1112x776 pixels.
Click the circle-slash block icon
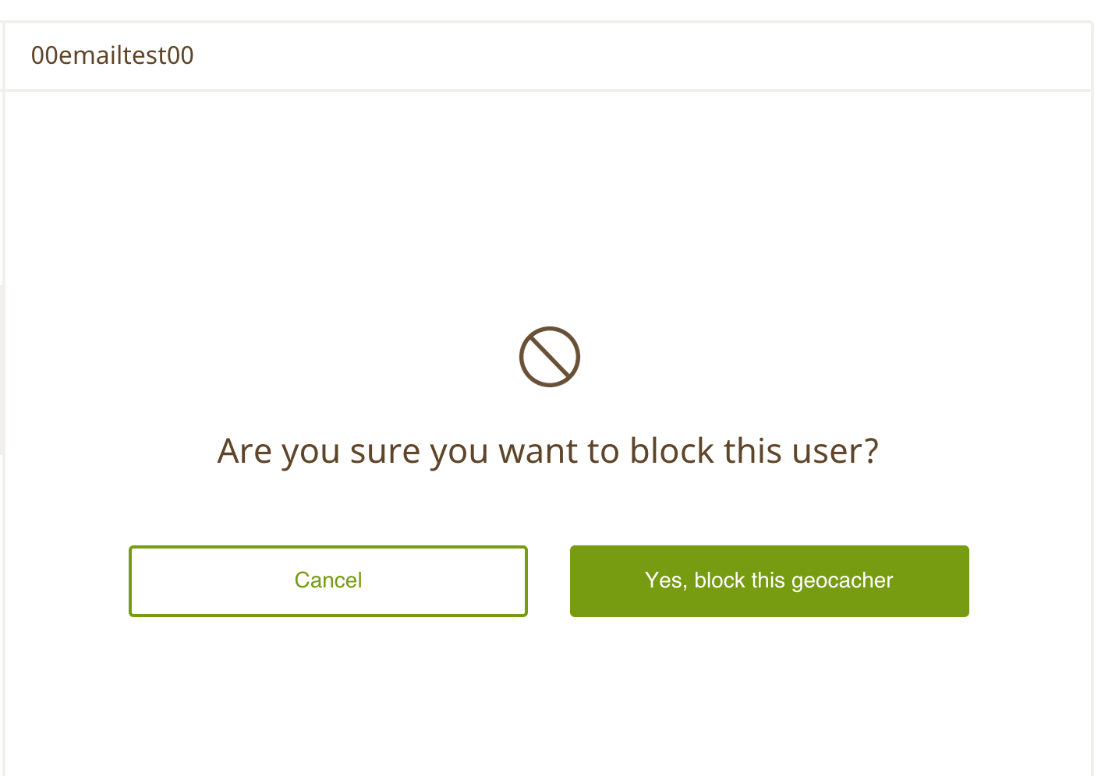(x=549, y=357)
